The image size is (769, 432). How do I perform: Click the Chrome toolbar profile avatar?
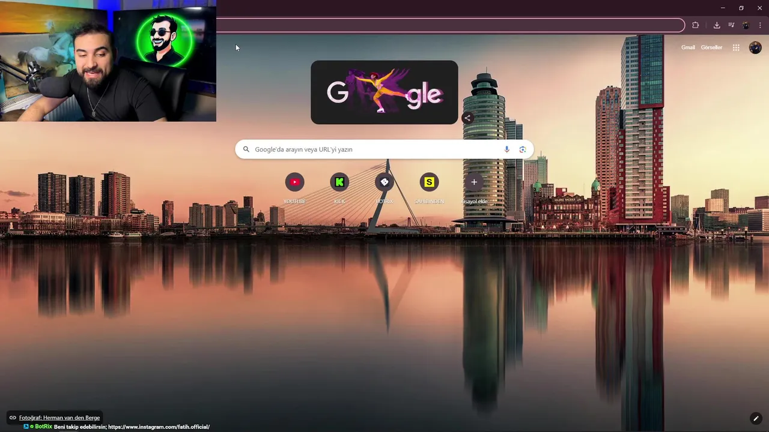point(746,25)
